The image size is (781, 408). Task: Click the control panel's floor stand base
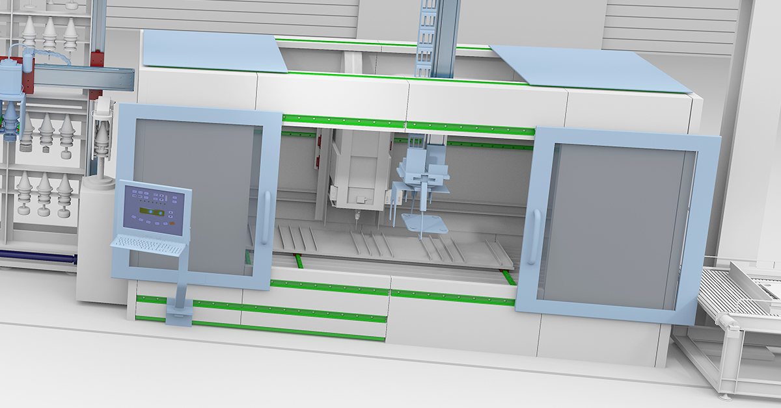pyautogui.click(x=178, y=311)
